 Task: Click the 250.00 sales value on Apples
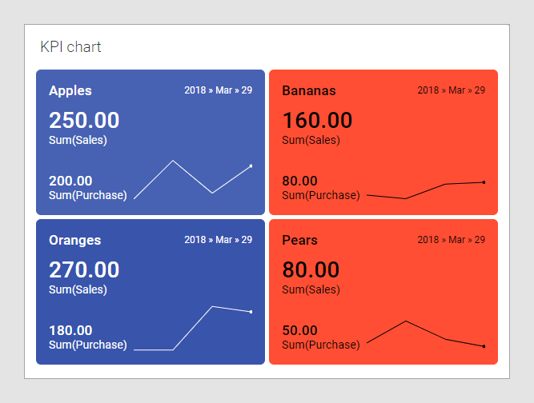pos(84,121)
